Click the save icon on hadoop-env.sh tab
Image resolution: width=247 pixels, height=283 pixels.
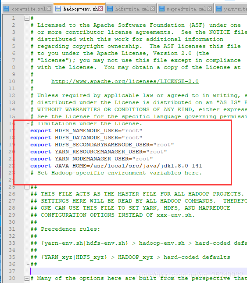(x=58, y=8)
